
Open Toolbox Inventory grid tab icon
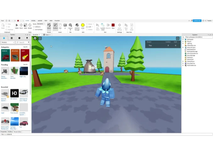(12, 38)
